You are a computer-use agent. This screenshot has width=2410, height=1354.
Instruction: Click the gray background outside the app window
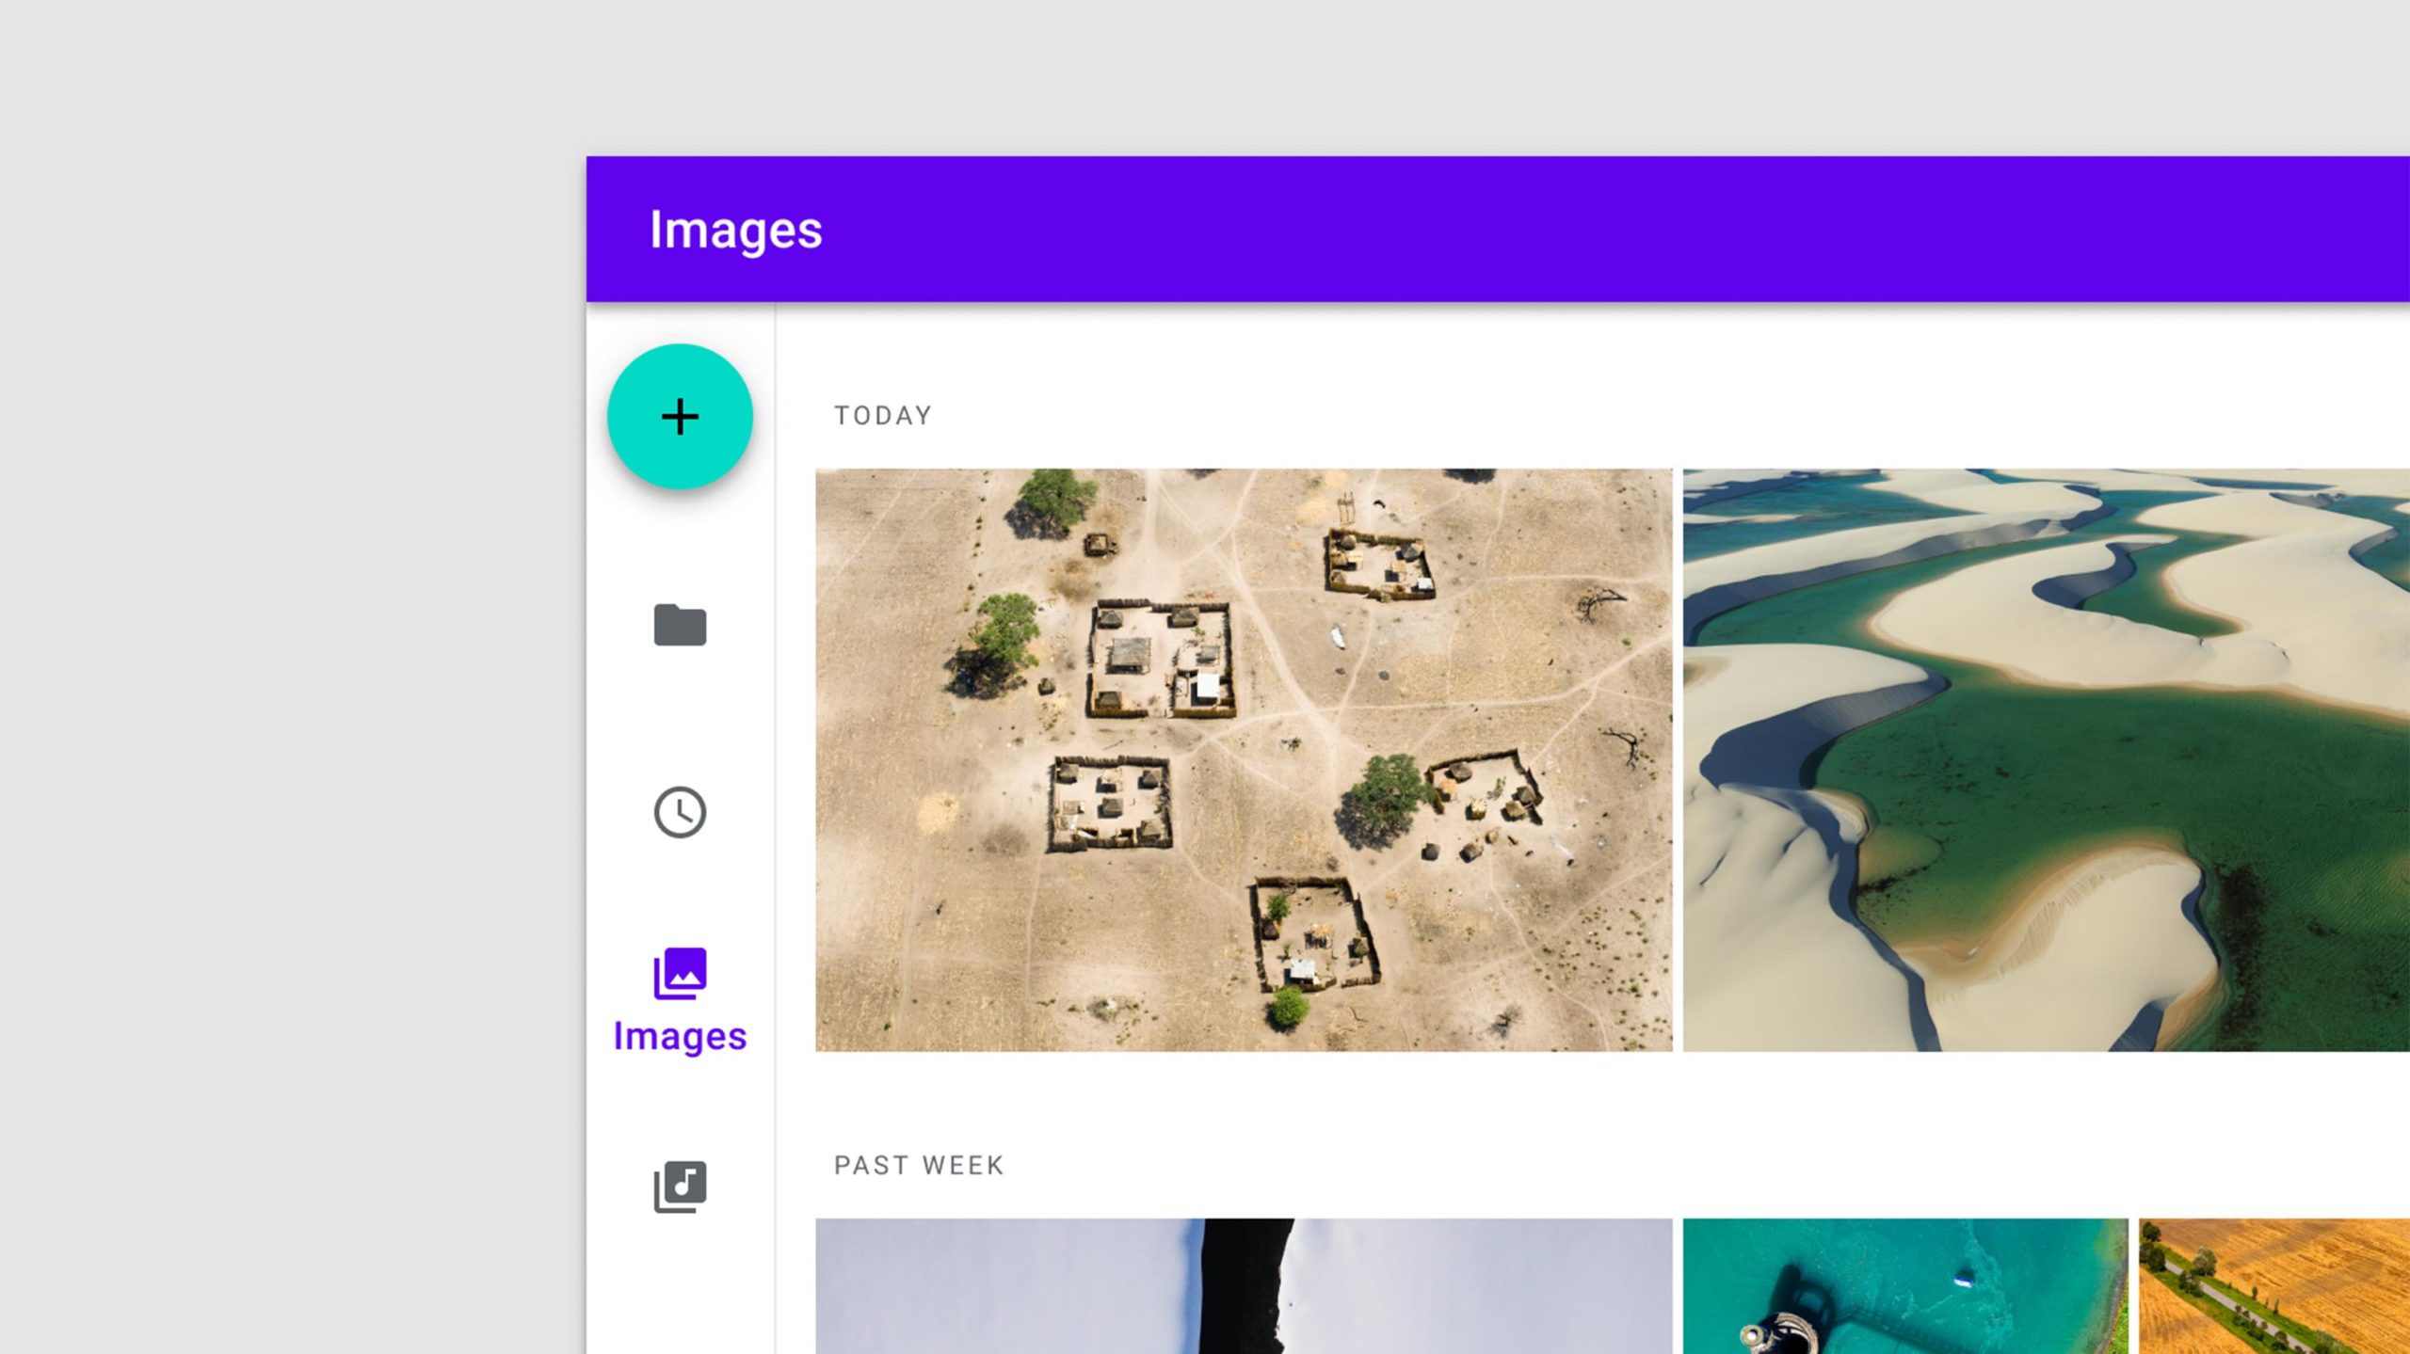(x=282, y=659)
